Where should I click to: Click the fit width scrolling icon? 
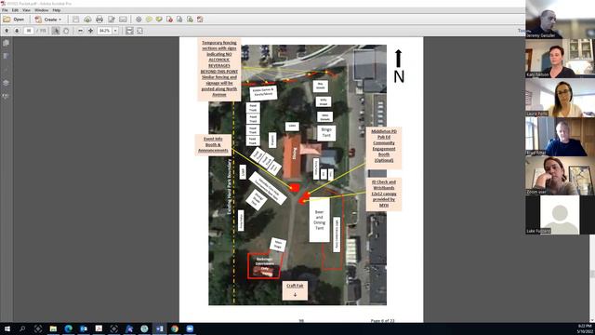[x=129, y=31]
